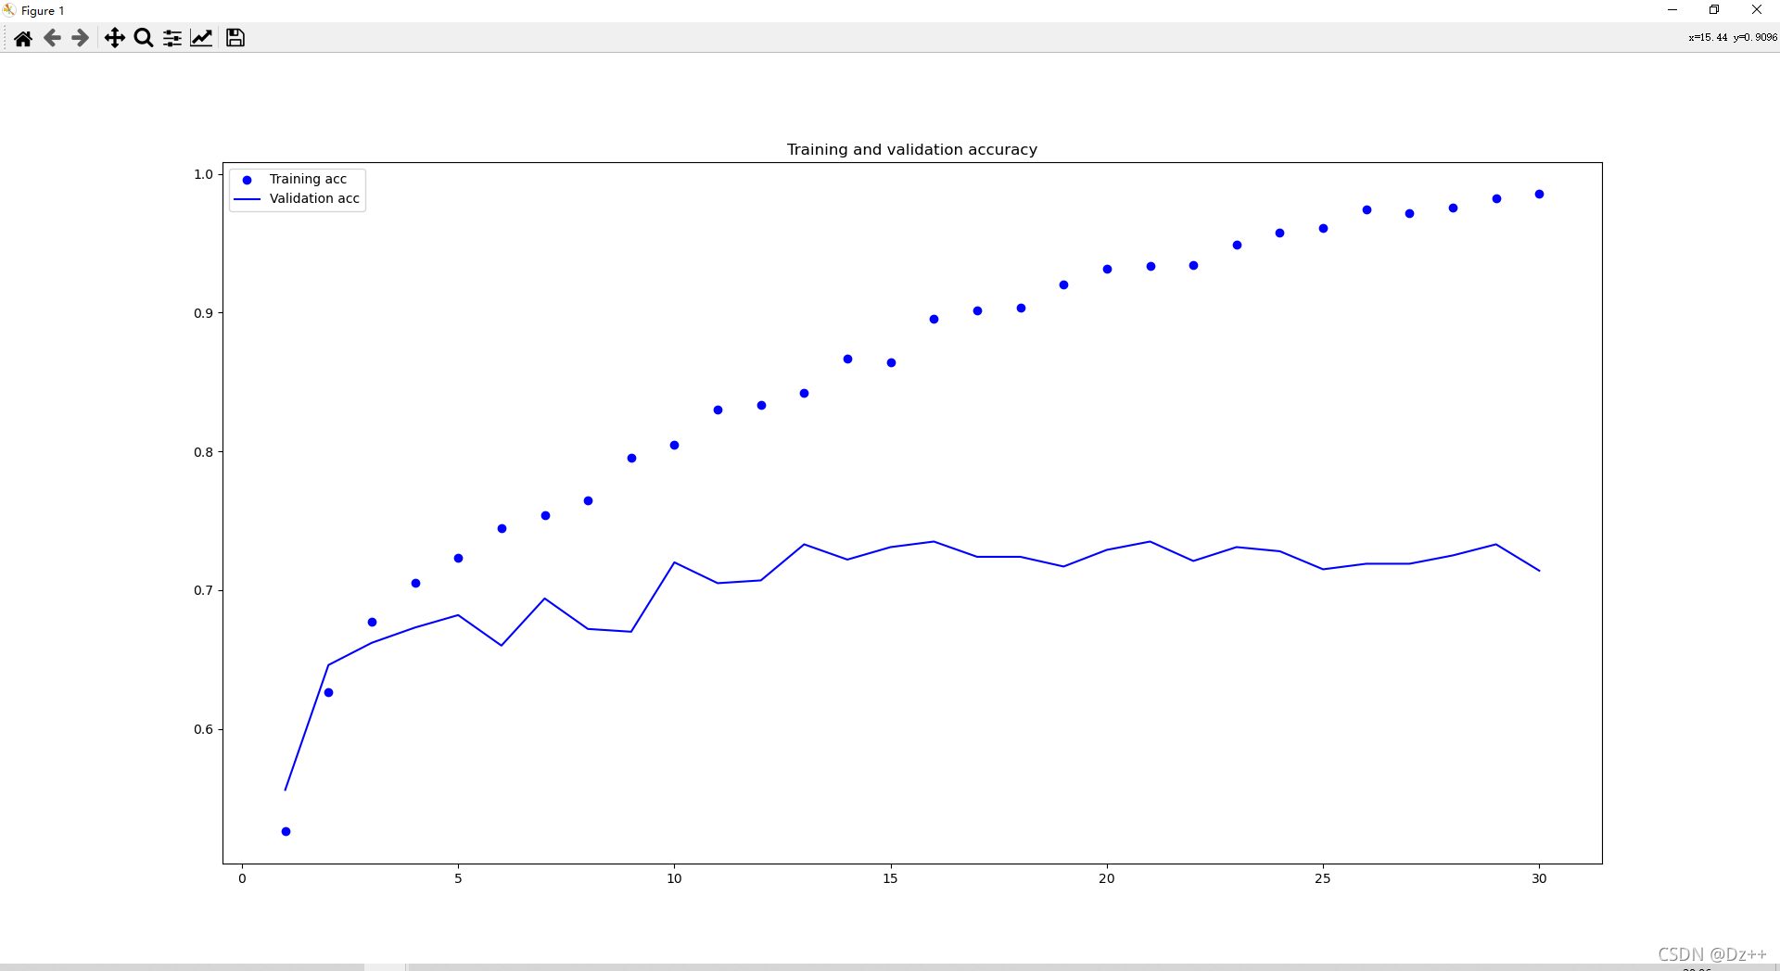Activate the Pan axes tool
This screenshot has width=1780, height=971.
[114, 38]
